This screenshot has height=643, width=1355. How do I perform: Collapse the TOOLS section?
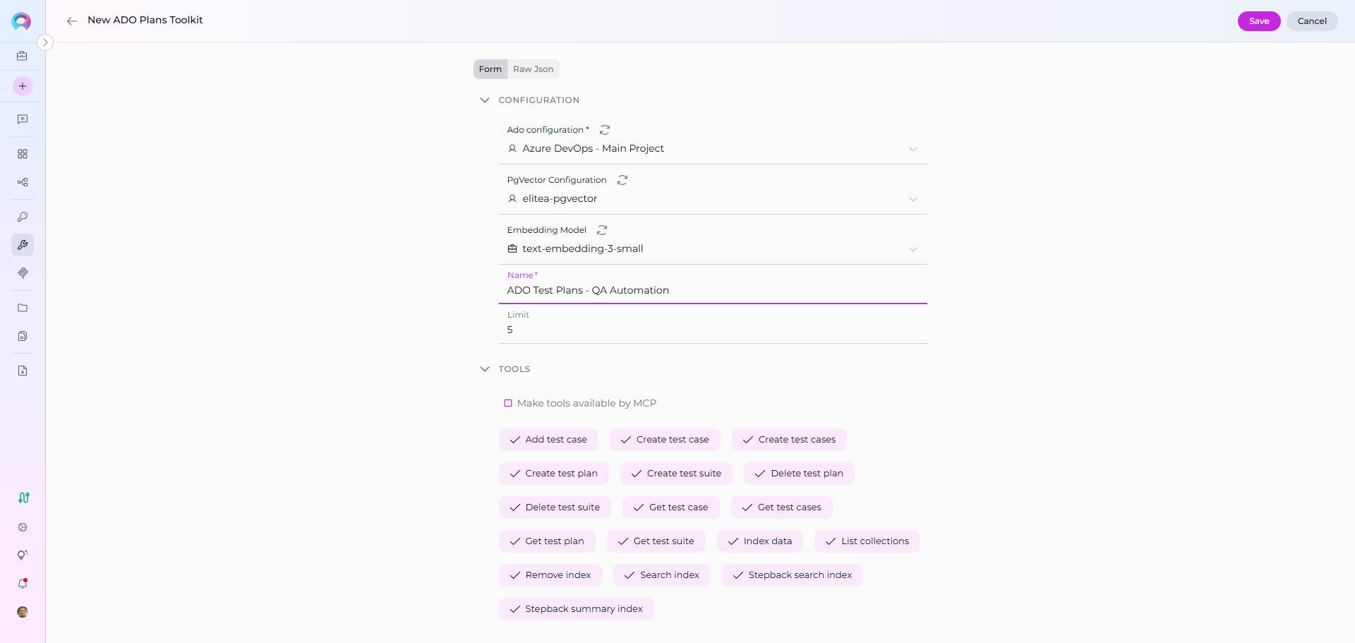click(x=485, y=369)
